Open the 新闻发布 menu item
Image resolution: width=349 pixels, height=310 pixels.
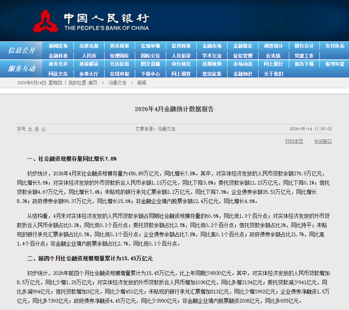pyautogui.click(x=58, y=46)
